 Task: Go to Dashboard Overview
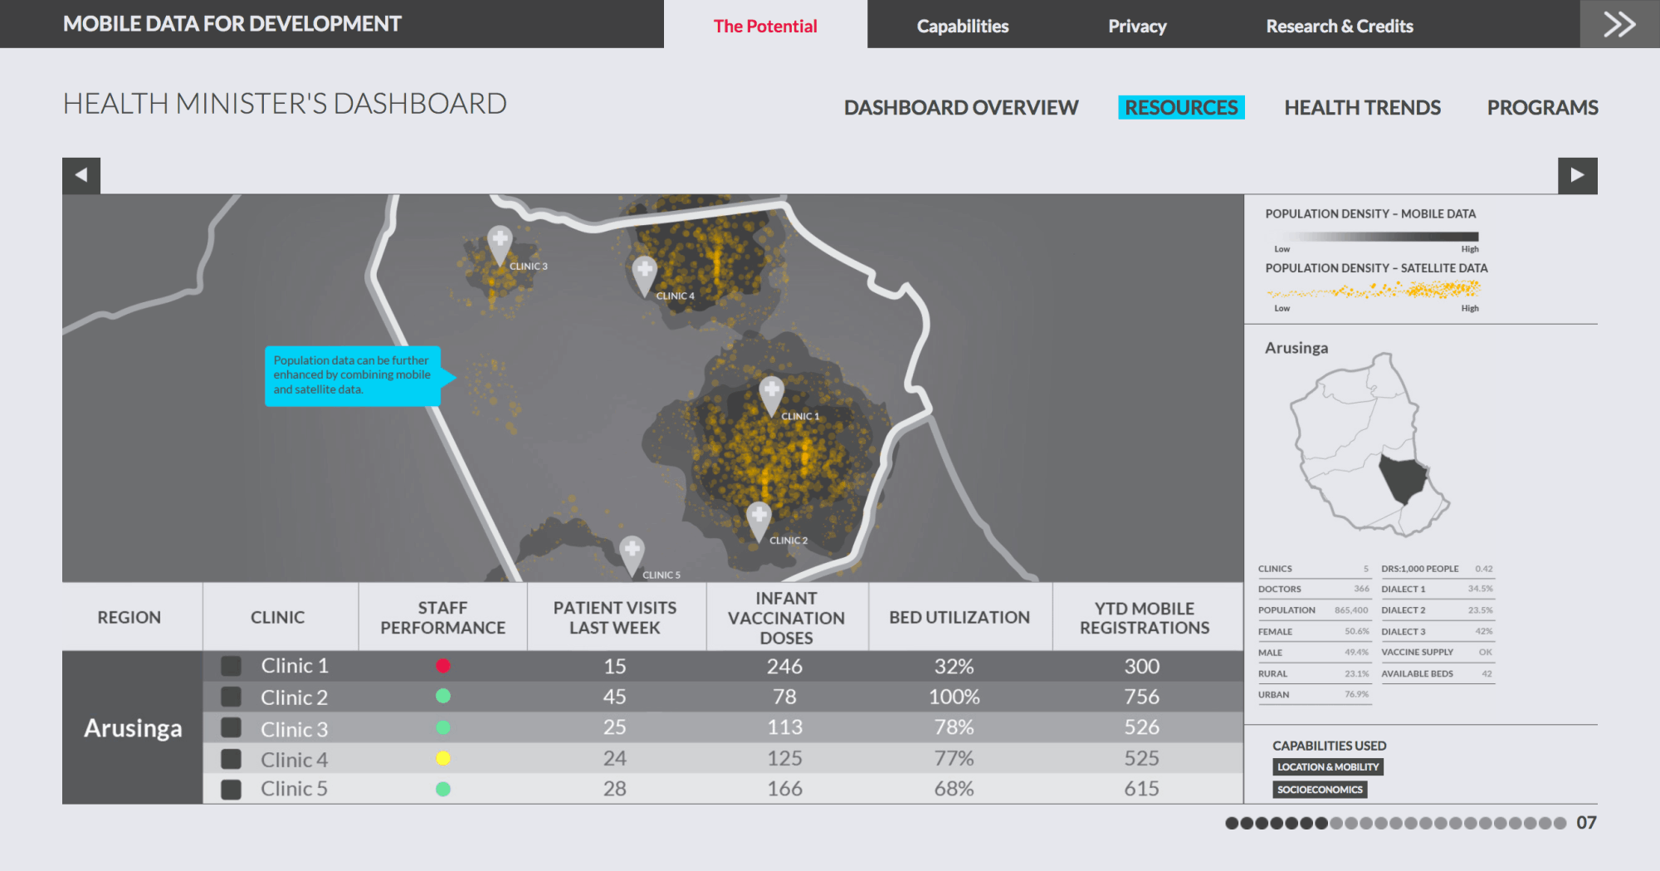coord(960,108)
